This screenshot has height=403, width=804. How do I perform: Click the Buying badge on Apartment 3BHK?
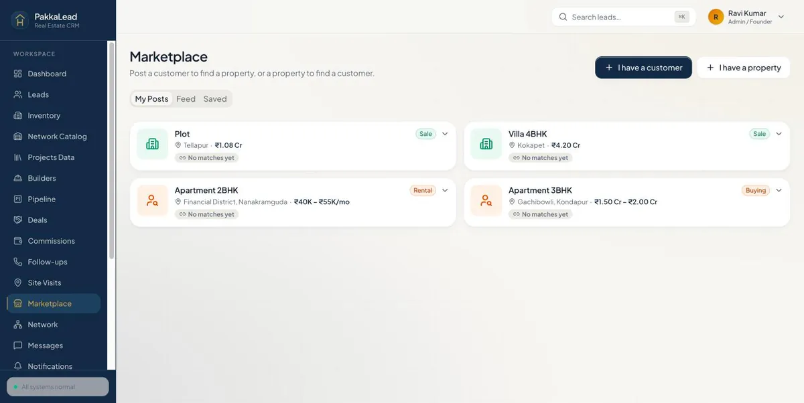(756, 190)
